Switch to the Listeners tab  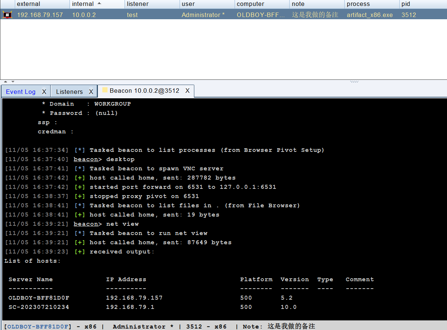point(69,92)
